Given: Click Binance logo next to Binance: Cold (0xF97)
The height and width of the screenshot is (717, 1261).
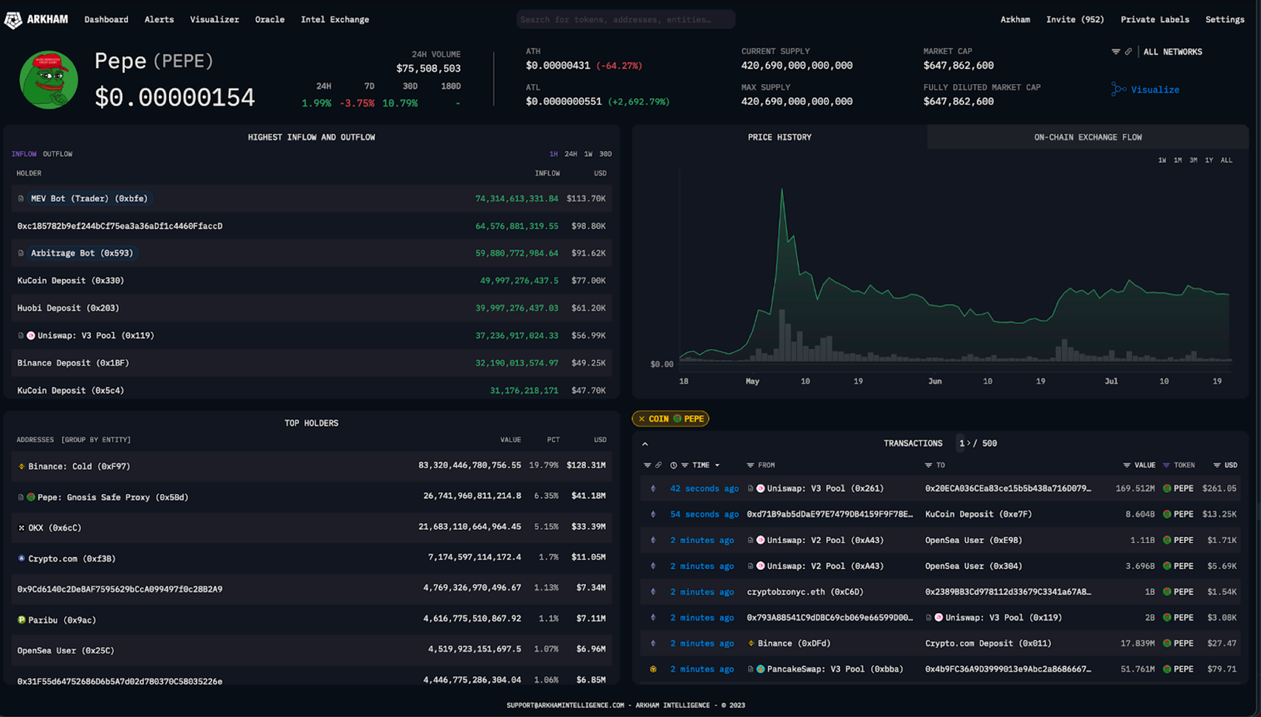Looking at the screenshot, I should 22,467.
